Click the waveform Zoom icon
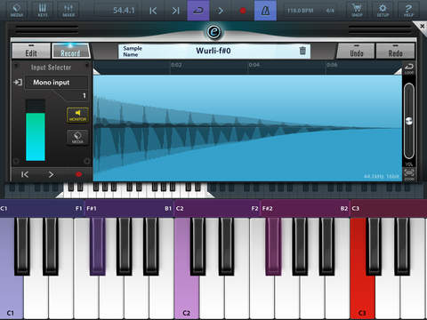The width and height of the screenshot is (427, 320). click(x=409, y=174)
